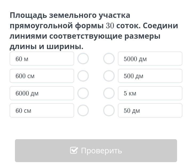The width and height of the screenshot is (192, 164).
Task: Select the circle next to 6000 дм
Action: (x=83, y=93)
